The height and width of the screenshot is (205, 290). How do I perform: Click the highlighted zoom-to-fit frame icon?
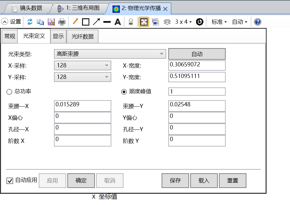144,22
